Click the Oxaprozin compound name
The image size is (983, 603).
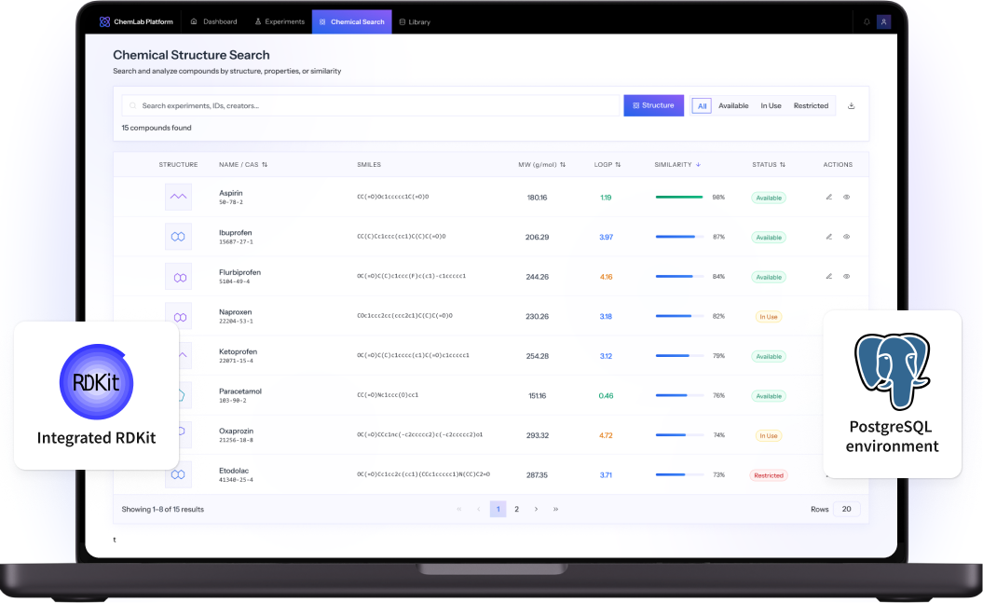pos(236,432)
